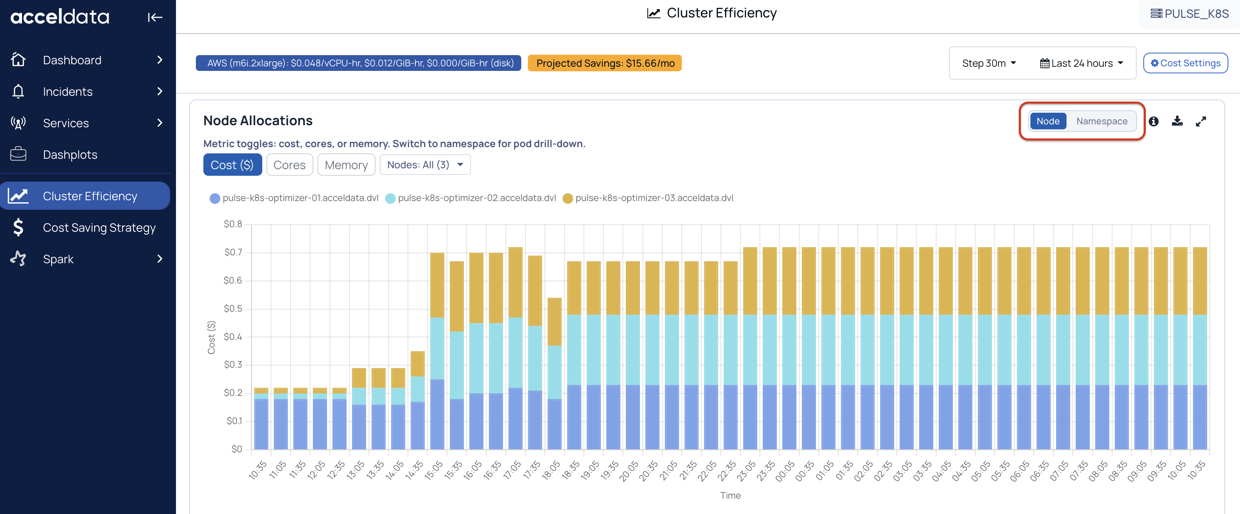Click the Cost Saving Strategy dollar icon

[18, 228]
